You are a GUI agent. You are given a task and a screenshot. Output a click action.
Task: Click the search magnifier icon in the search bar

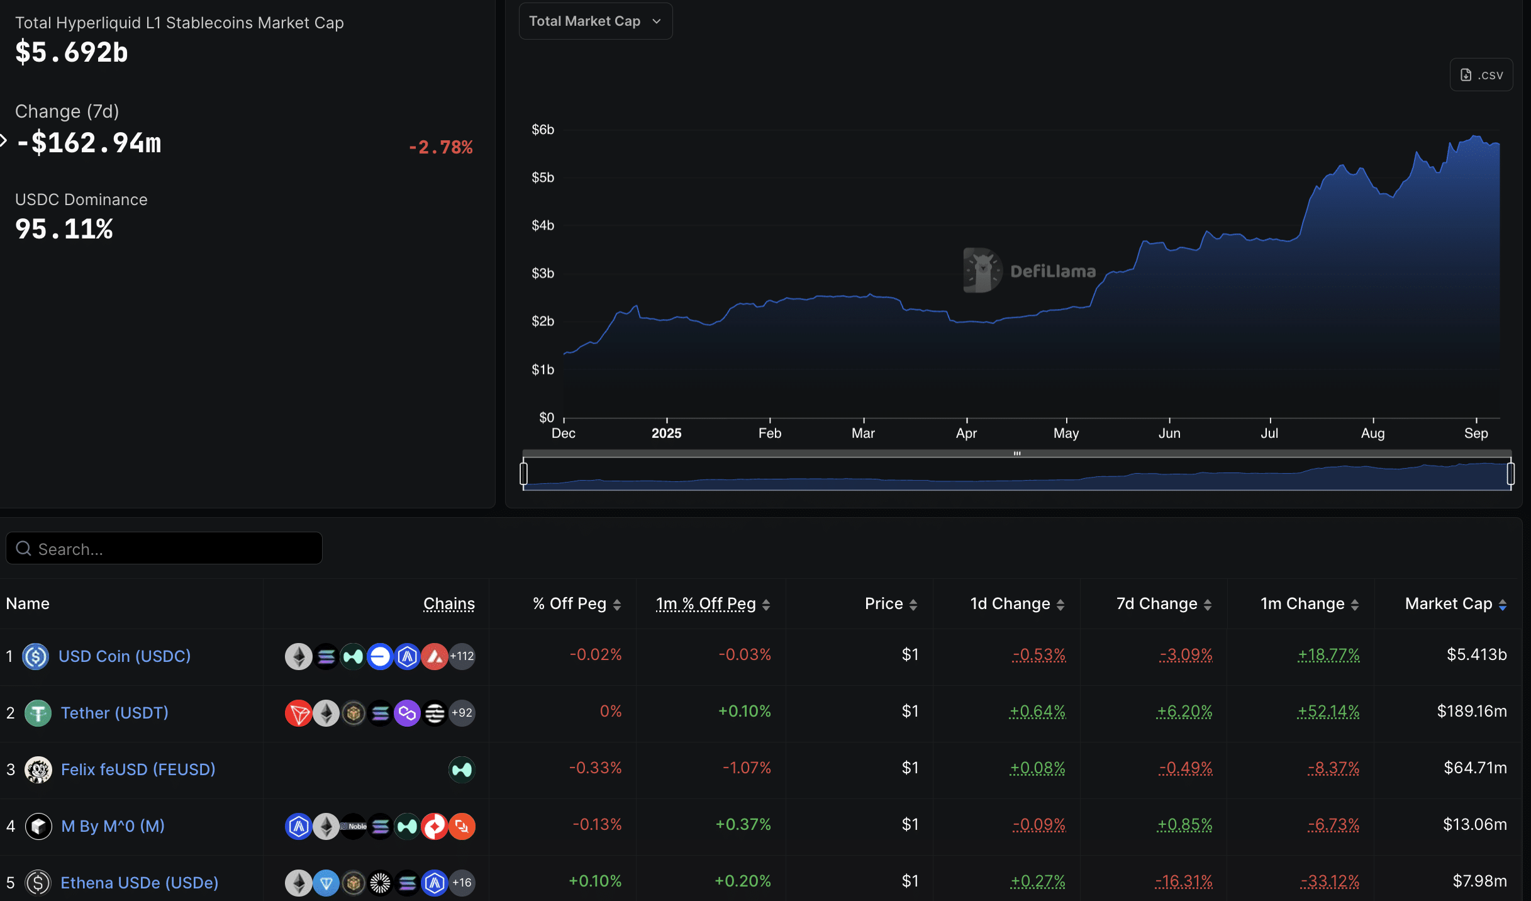23,548
